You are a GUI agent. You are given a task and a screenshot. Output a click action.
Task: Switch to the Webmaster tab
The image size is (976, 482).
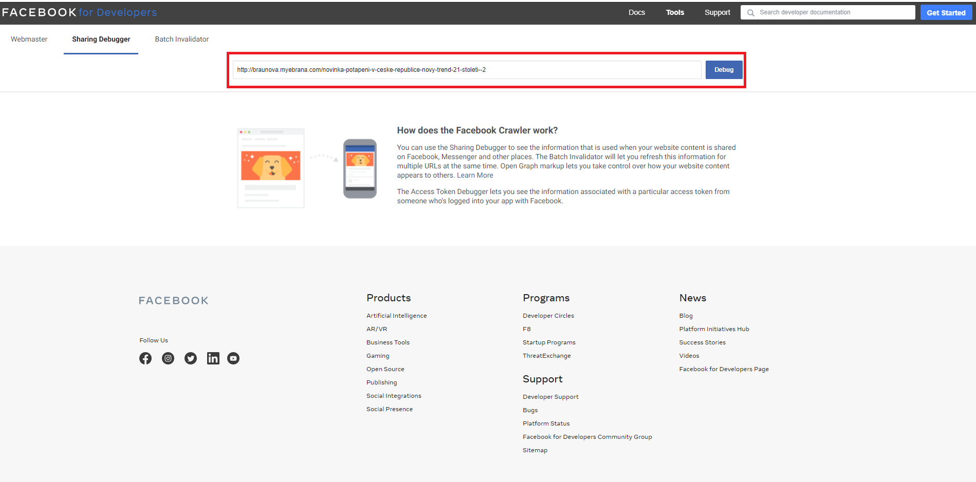pyautogui.click(x=29, y=39)
